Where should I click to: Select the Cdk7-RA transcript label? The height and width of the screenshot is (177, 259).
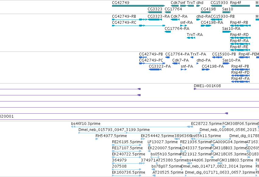(179, 16)
